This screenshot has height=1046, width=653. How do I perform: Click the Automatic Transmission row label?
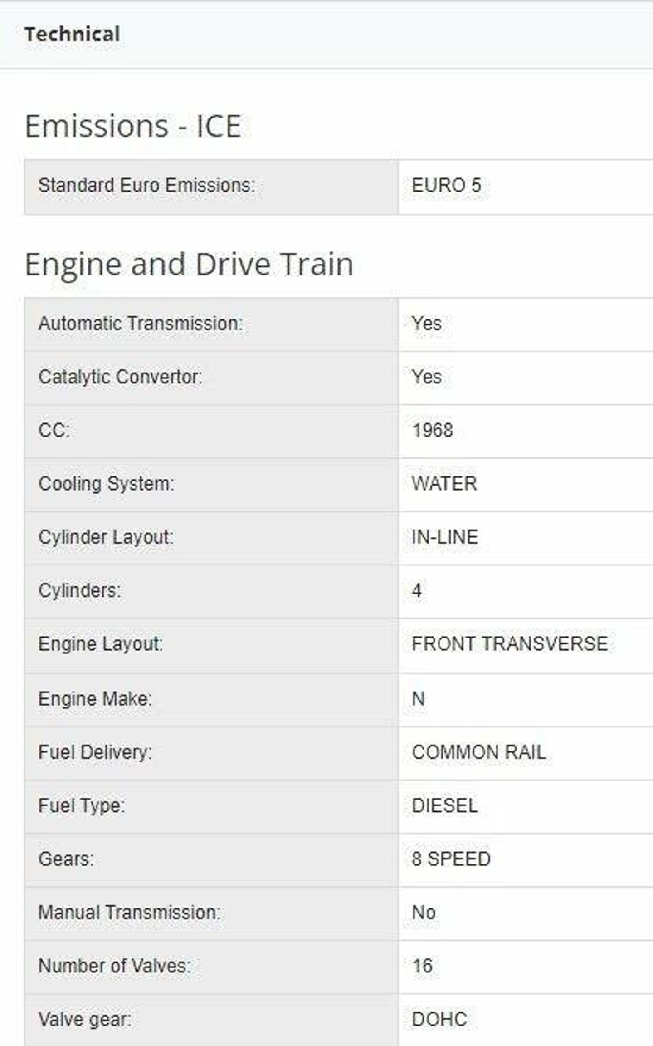click(141, 324)
